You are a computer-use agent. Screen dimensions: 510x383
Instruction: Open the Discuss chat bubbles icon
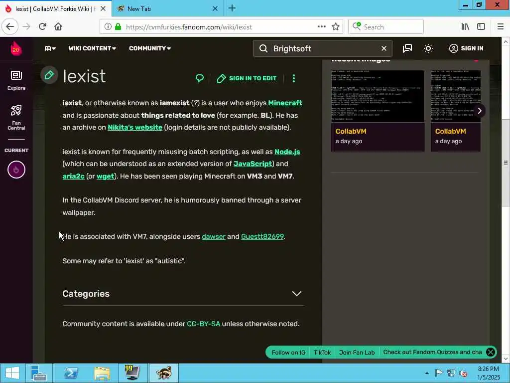click(x=407, y=48)
